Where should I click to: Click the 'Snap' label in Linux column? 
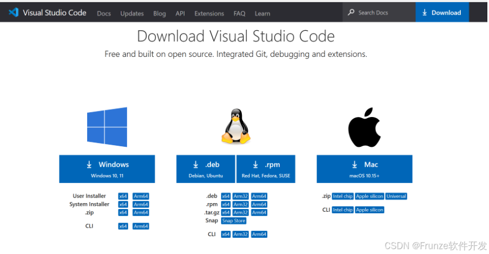pyautogui.click(x=212, y=220)
